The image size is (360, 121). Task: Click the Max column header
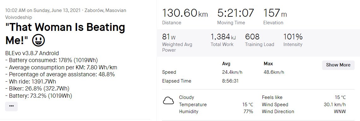click(x=268, y=63)
